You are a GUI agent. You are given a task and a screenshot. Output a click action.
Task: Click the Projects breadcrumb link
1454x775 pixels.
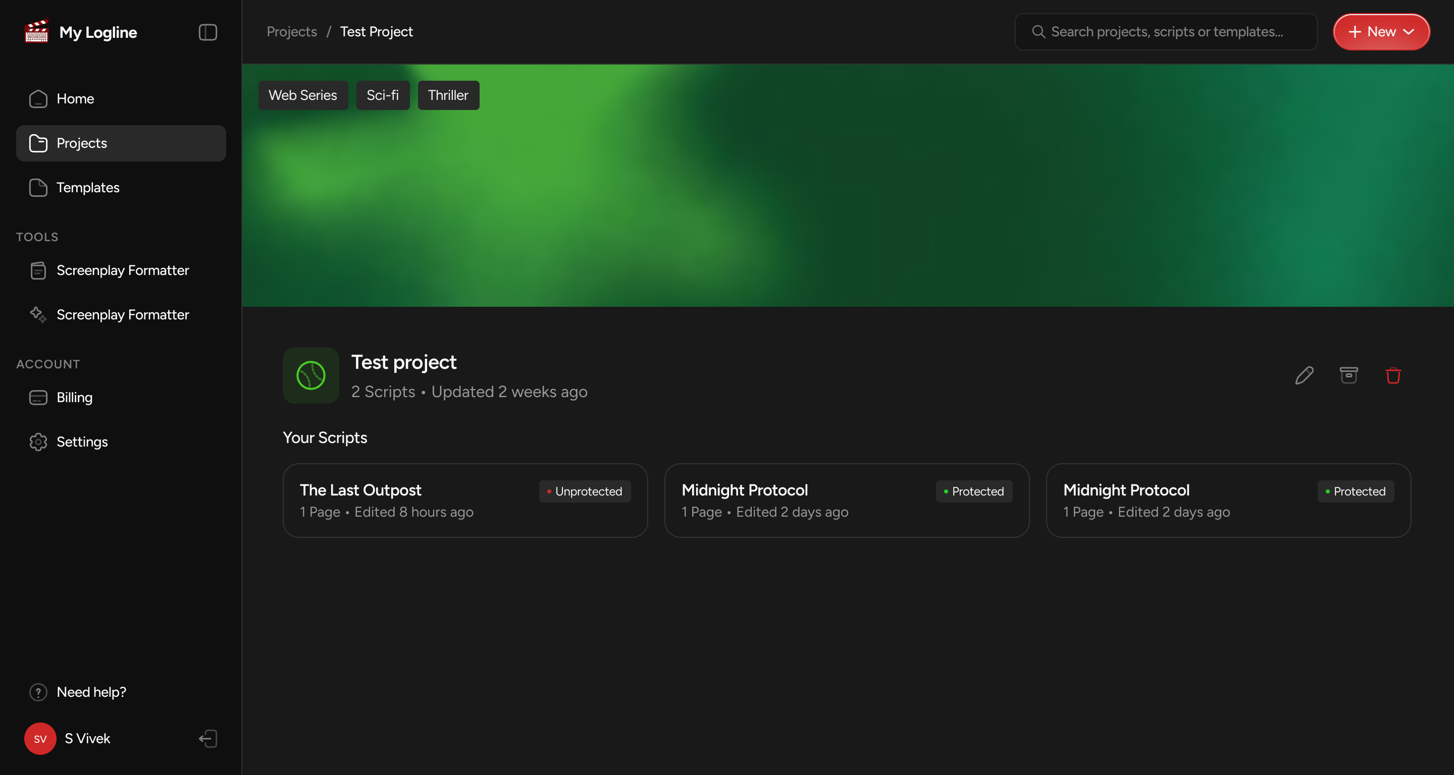click(291, 32)
